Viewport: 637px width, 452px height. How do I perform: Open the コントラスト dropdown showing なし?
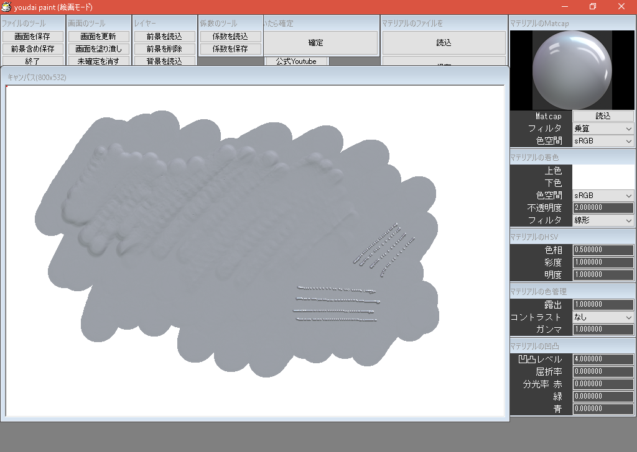(603, 317)
